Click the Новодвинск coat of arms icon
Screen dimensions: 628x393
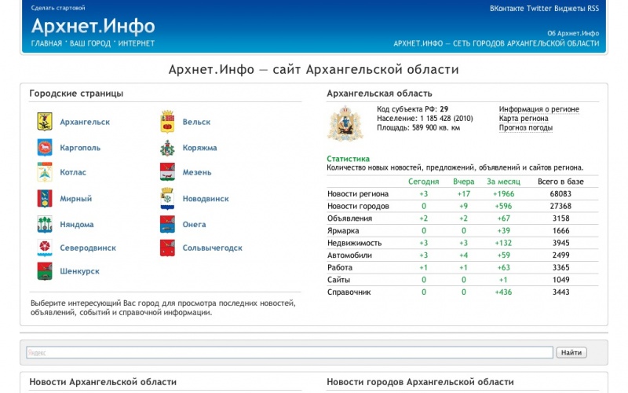167,199
